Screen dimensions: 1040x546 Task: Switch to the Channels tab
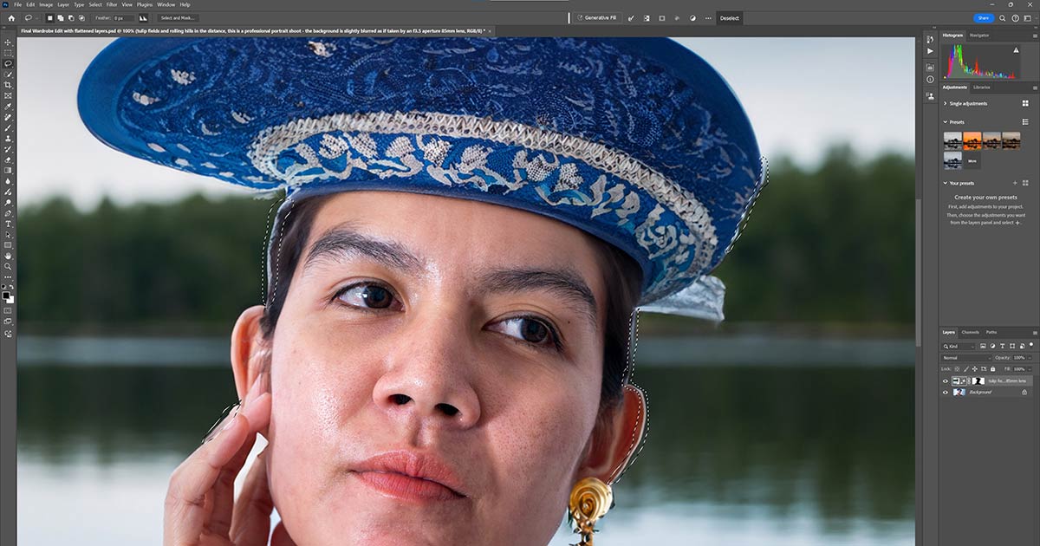971,332
